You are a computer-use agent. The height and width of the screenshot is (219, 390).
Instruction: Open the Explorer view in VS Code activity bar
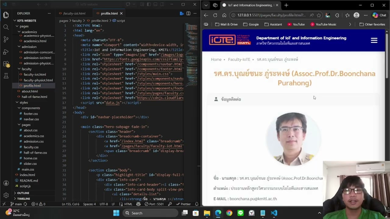tap(6, 15)
